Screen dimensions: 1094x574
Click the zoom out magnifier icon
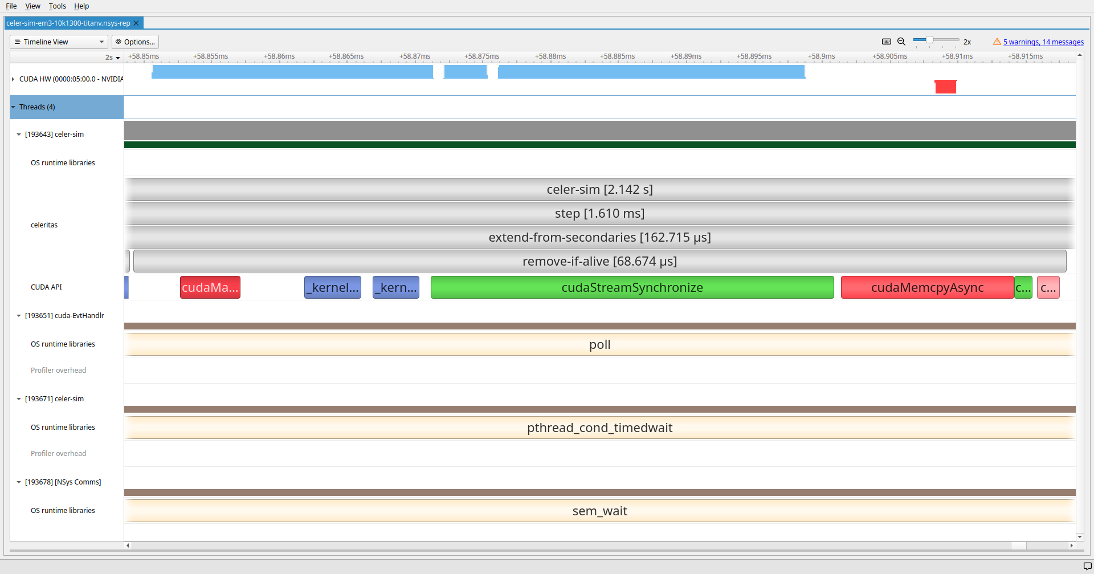tap(901, 42)
